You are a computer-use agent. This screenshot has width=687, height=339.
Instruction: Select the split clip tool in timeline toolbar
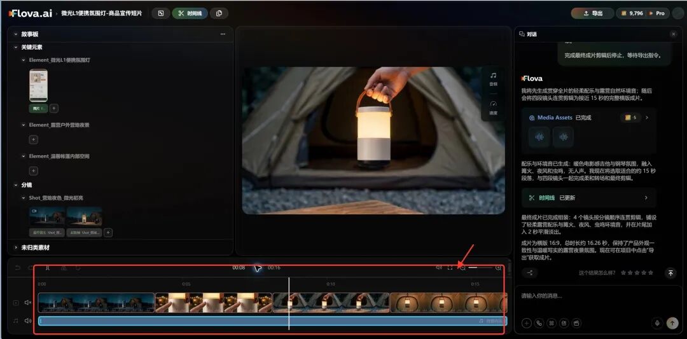(48, 268)
